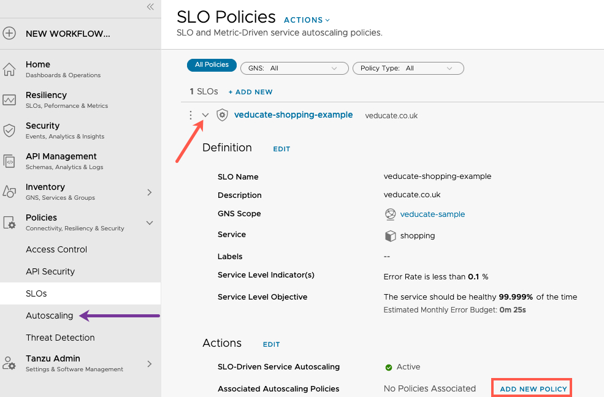This screenshot has width=604, height=397.
Task: Click '1 SLOs' count text
Action: 204,91
